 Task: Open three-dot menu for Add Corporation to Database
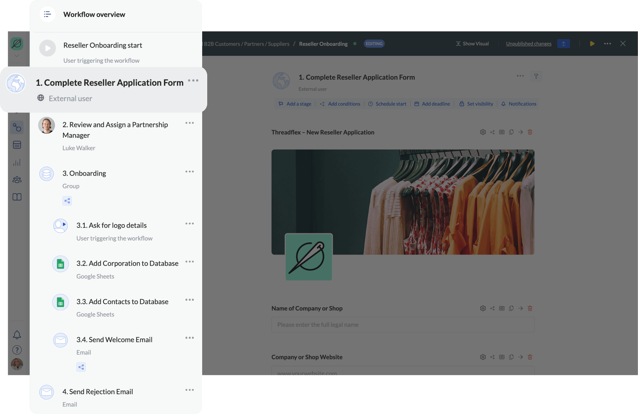point(190,262)
